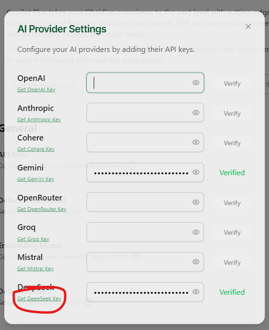Screen dimensions: 269x330
Task: Reveal the Groq key field contents
Action: (196, 232)
